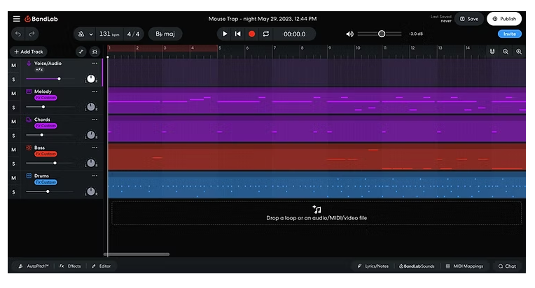Screen dimensions: 535x288
Task: Toggle cycle loop playback
Action: tap(266, 34)
